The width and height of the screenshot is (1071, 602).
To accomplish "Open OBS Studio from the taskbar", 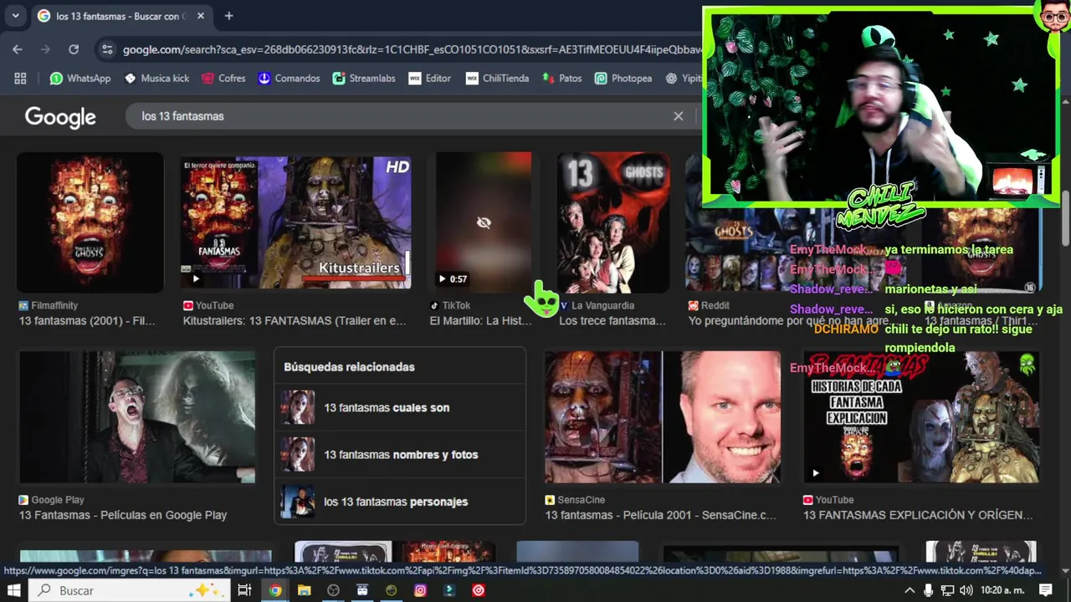I will pos(333,590).
